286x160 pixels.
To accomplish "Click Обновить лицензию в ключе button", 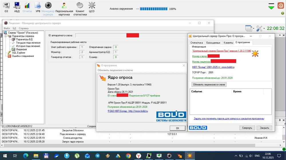I will click(209, 85).
